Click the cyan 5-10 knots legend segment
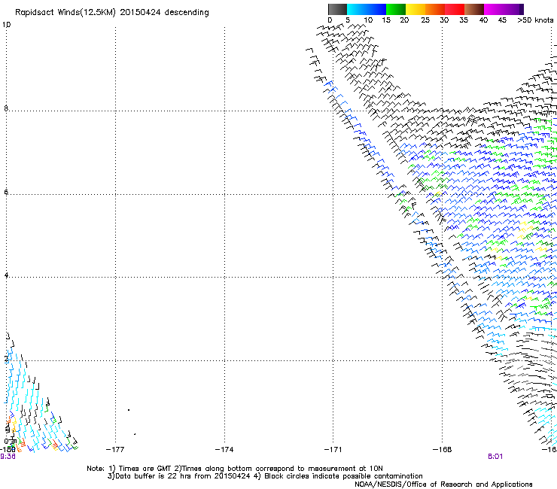This screenshot has width=557, height=489. click(x=357, y=9)
